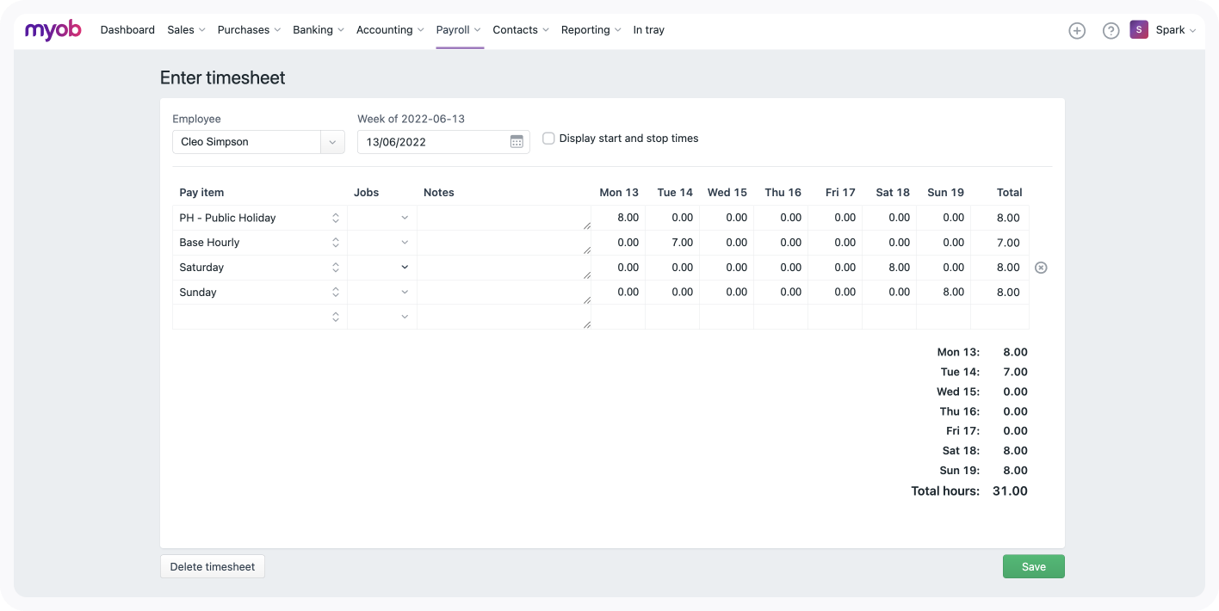Check the Display start and stop times option

548,138
